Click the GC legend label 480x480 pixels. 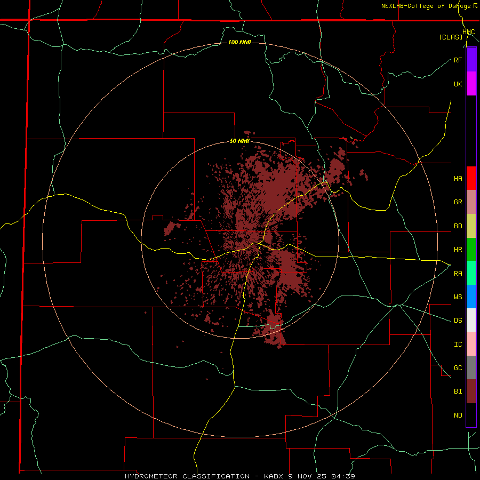(458, 368)
